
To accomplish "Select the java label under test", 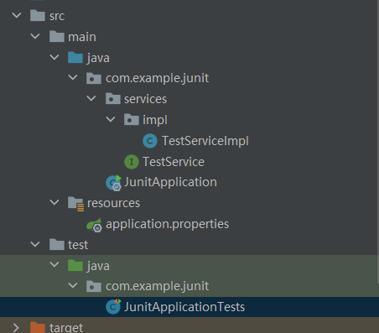I will (x=98, y=266).
